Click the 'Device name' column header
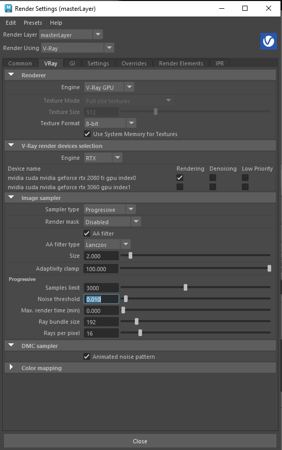Image resolution: width=282 pixels, height=450 pixels. [24, 169]
